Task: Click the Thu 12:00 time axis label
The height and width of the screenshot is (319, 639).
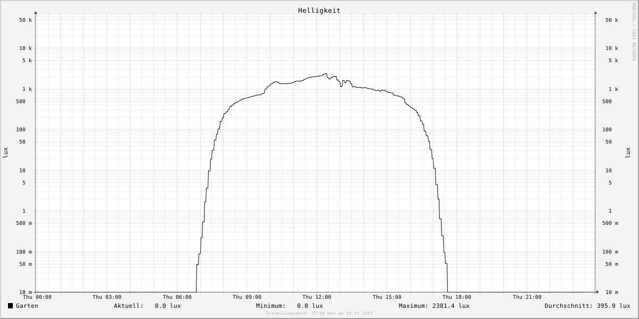Action: click(x=317, y=297)
